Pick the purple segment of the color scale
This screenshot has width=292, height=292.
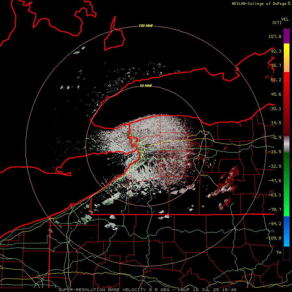(x=286, y=36)
